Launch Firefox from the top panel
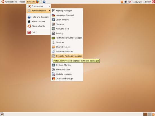 (x=37, y=2)
